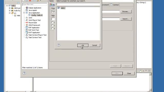
Task: Switch to the Environment tab
Action: [105, 5]
